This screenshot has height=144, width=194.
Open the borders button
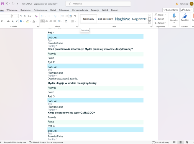pyautogui.click(x=72, y=21)
